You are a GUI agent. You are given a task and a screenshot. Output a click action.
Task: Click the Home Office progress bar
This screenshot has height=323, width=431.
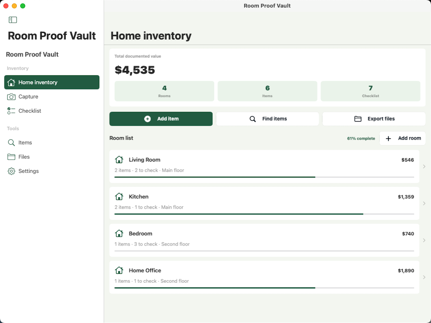click(x=264, y=288)
